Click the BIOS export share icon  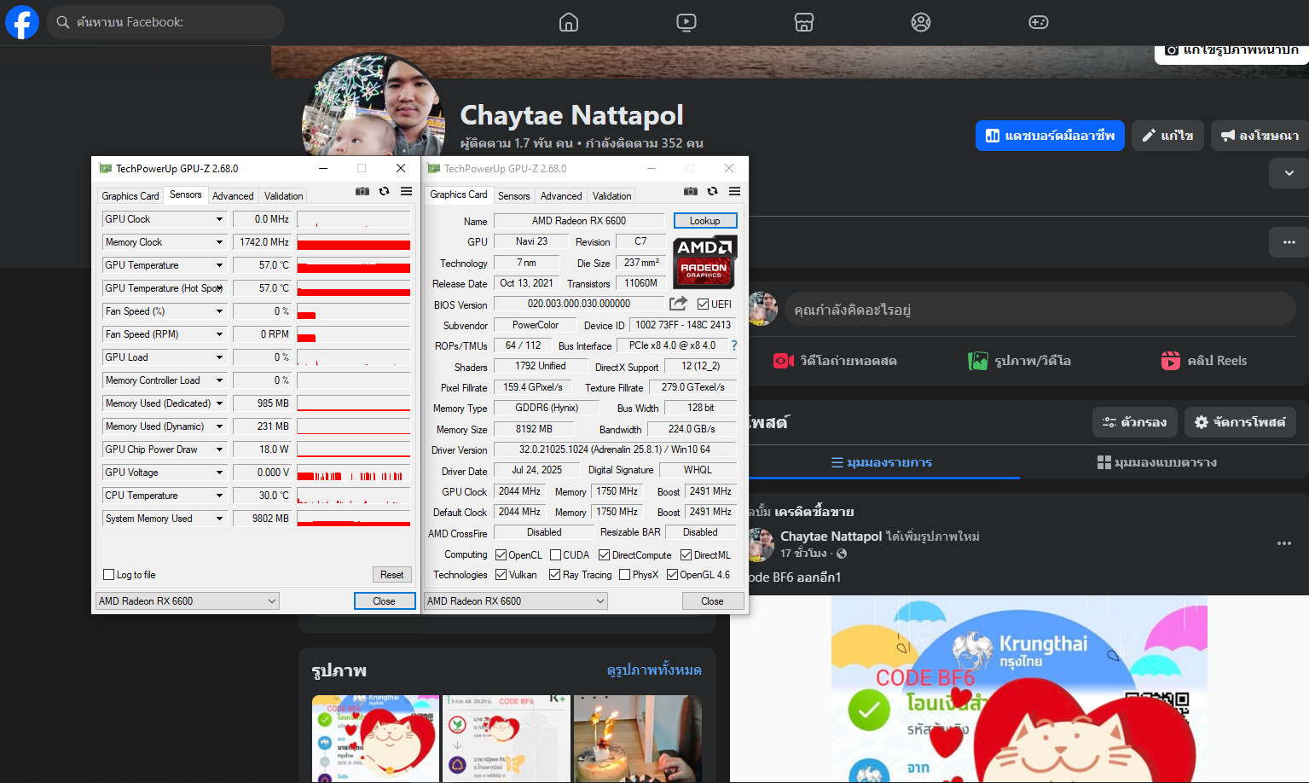point(678,304)
